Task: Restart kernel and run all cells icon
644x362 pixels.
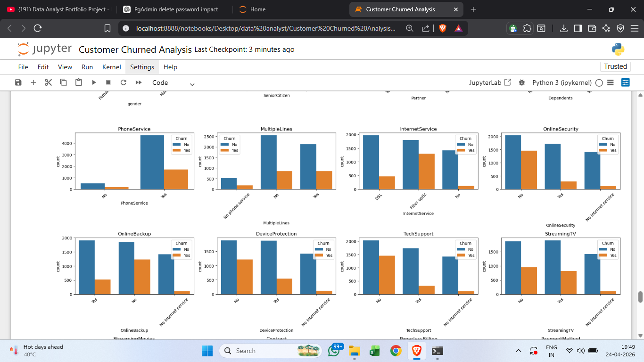Action: (139, 82)
